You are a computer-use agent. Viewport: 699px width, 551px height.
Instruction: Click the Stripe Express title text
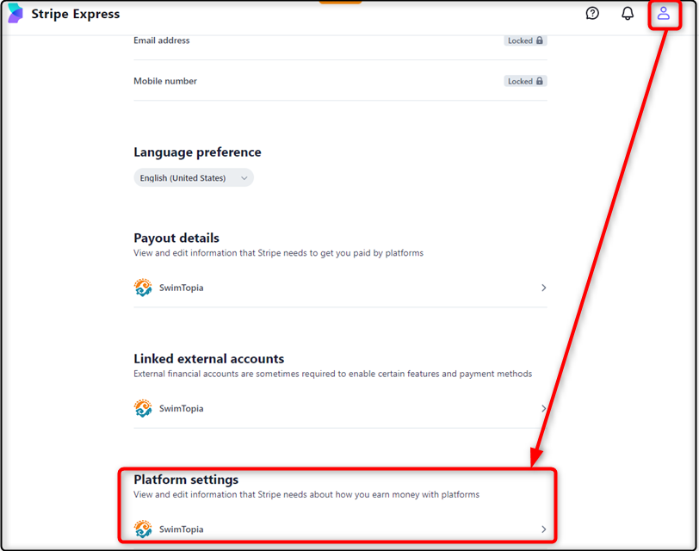76,14
